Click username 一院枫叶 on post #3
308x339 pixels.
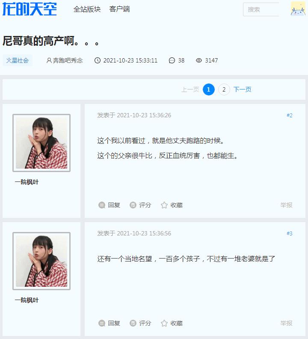pos(27,300)
